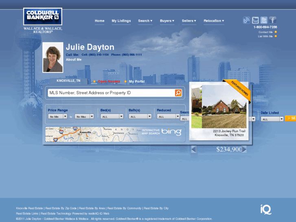The height and width of the screenshot is (222, 296).
Task: Open Real Estate By Zip Code link
Action: 61,208
